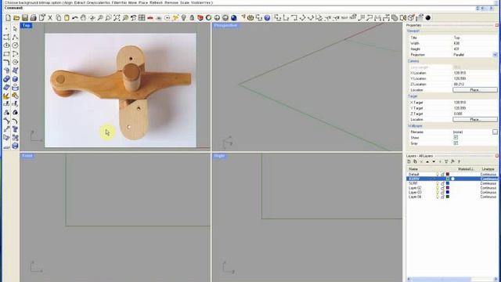Click the light bulb icon in top toolbar

point(183,18)
